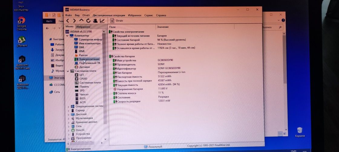Select the BIOS tree item
The height and width of the screenshot is (152, 339).
(81, 98)
